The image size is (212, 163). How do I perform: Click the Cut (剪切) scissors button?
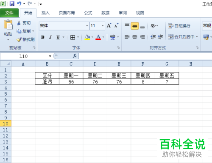(24, 23)
